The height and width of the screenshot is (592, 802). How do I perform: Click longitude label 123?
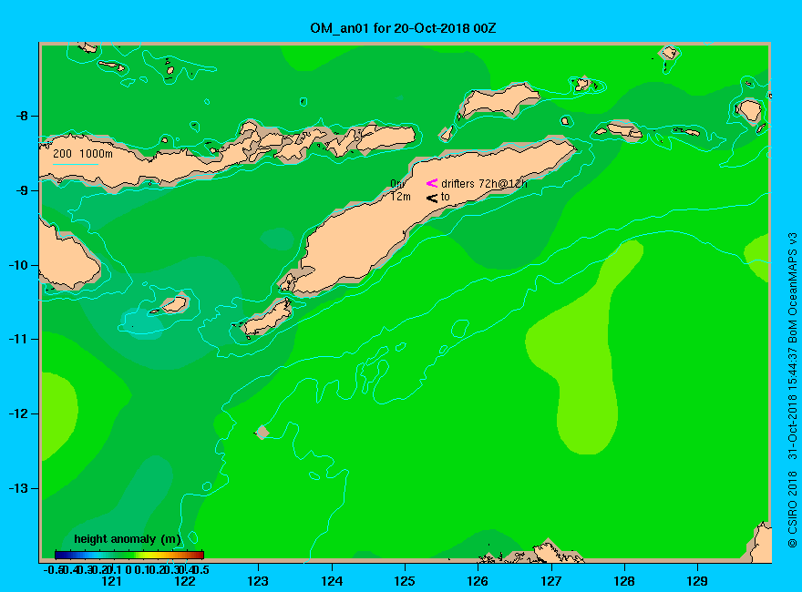(x=258, y=581)
